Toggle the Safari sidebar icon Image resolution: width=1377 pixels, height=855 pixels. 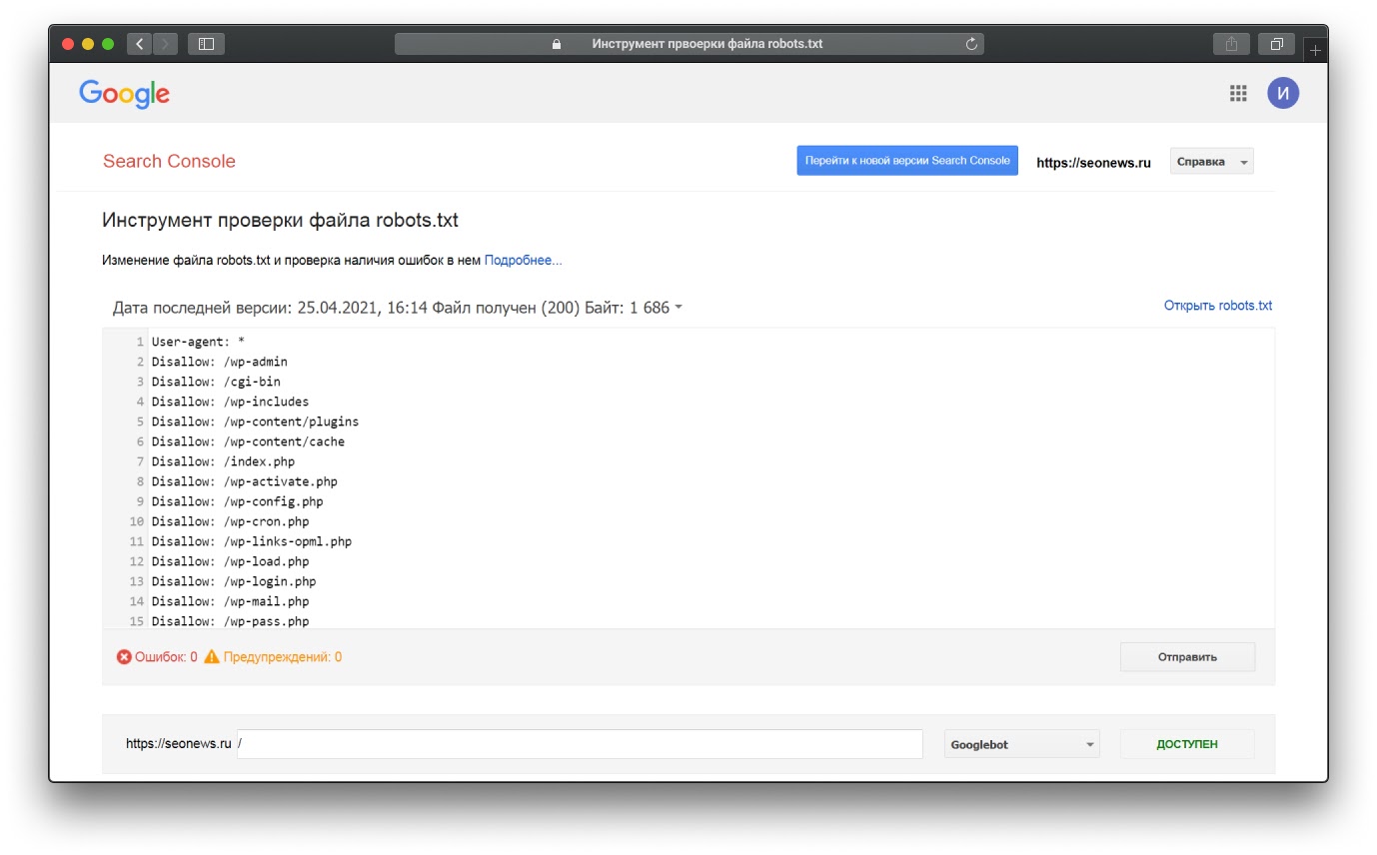[x=206, y=44]
